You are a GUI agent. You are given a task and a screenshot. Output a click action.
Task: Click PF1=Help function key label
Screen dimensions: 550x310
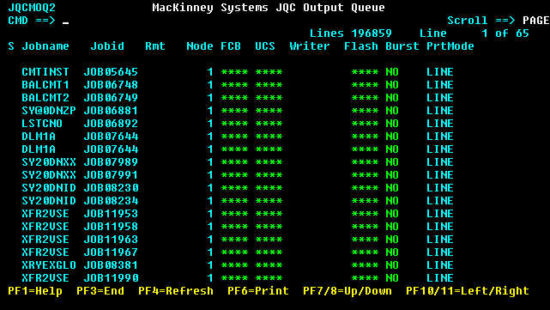[35, 291]
